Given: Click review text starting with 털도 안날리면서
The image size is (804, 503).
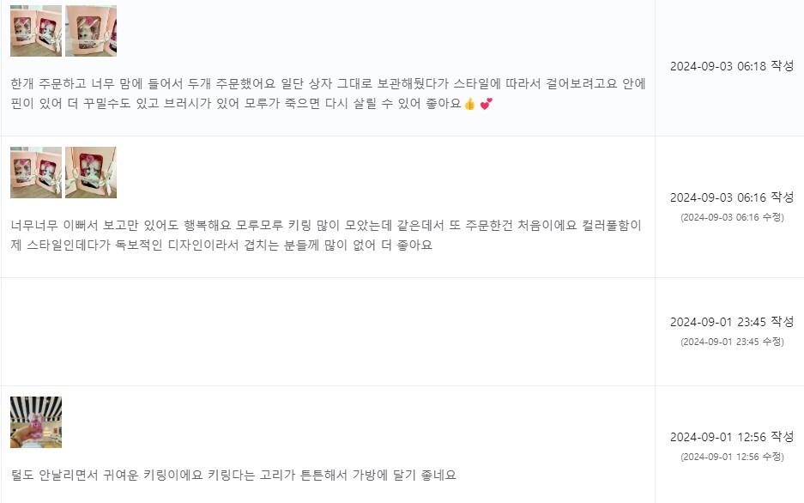Looking at the screenshot, I should [233, 475].
